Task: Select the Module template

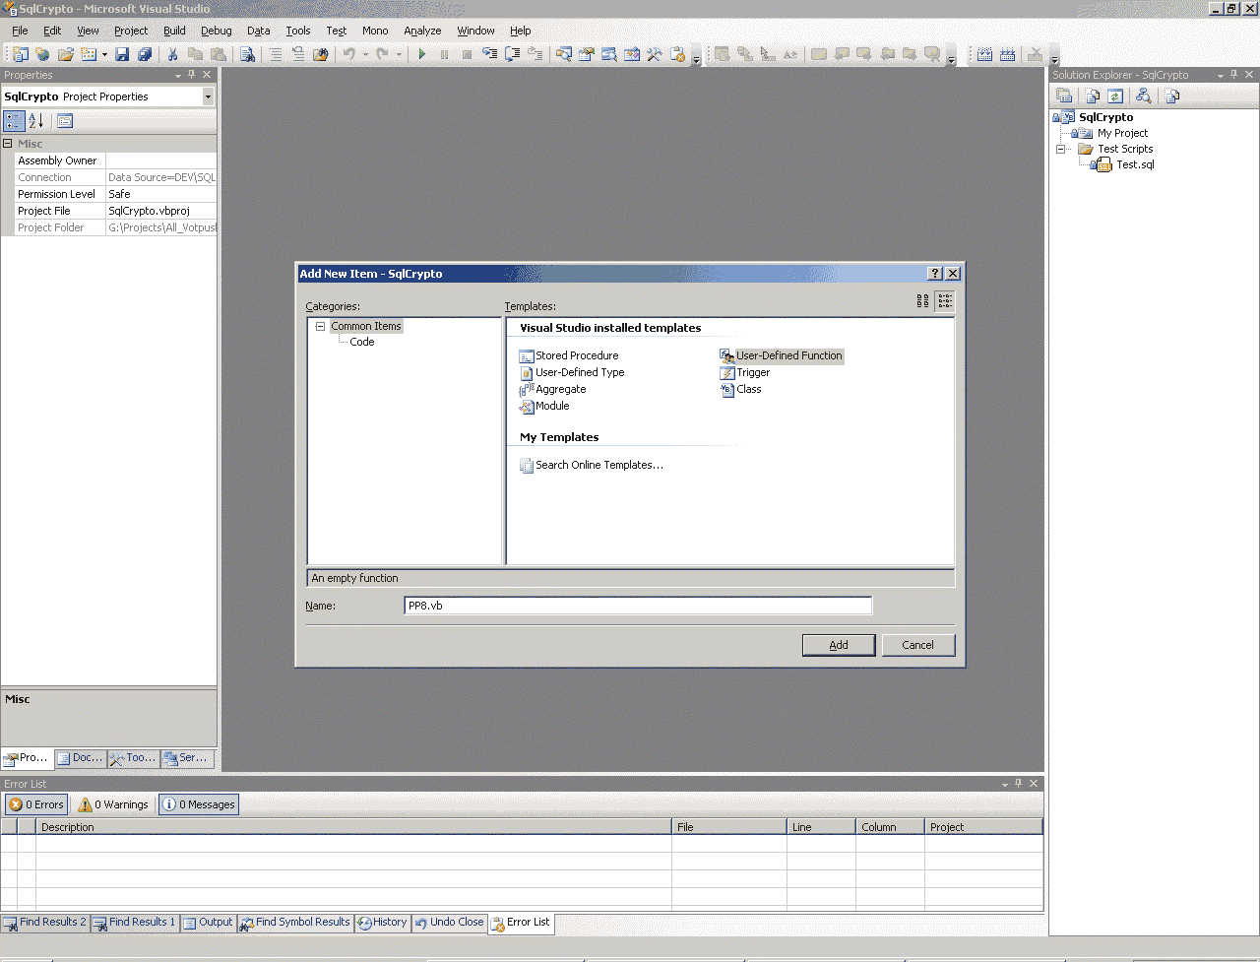Action: [544, 406]
